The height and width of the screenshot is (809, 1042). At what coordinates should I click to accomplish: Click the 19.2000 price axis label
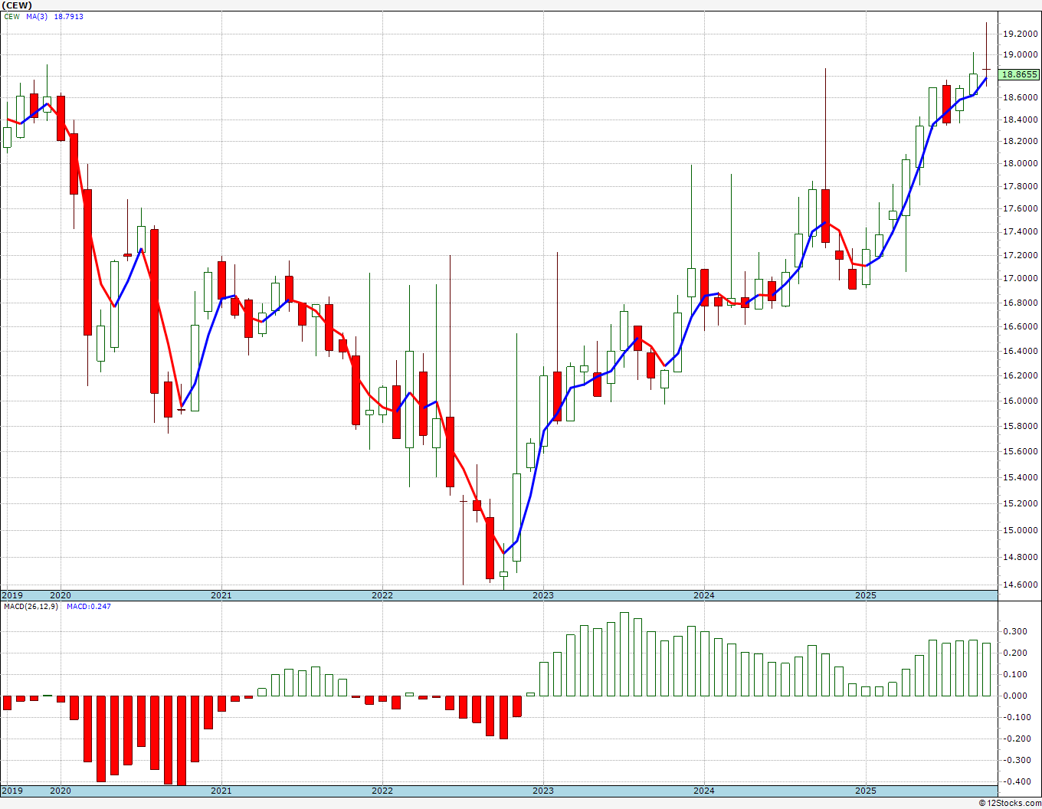click(1021, 34)
